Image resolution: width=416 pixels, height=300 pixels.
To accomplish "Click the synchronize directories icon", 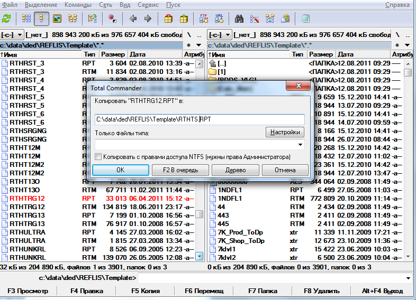I will (x=270, y=18).
